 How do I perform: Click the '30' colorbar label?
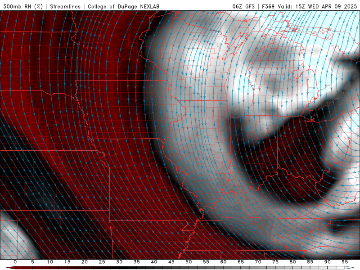[119, 262]
